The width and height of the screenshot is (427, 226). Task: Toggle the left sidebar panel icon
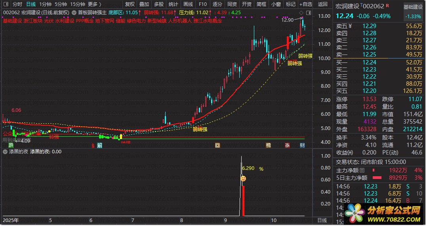6,4
